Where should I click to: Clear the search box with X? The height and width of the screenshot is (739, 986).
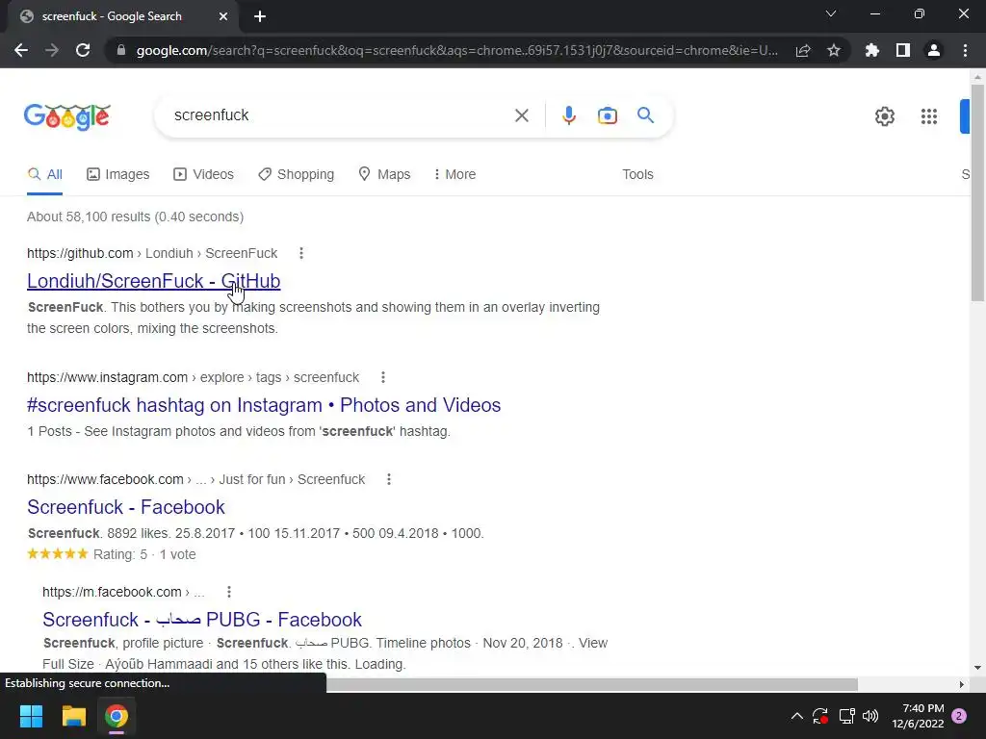coord(521,115)
